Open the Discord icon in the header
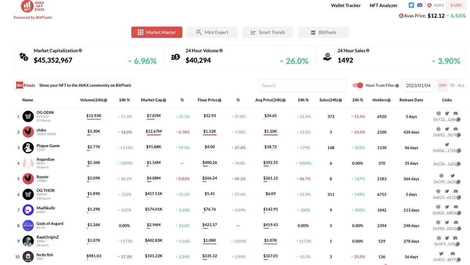The image size is (470, 265). 420,5
